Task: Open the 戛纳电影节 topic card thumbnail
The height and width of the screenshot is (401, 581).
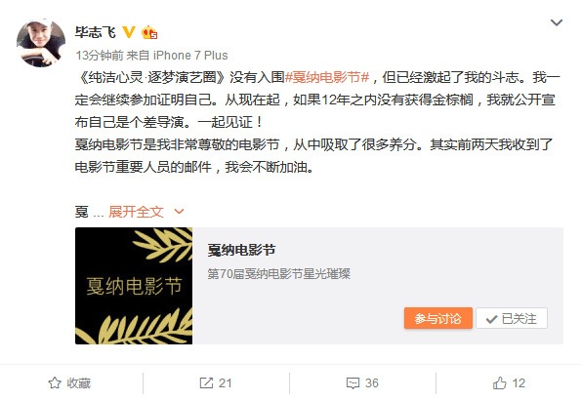Action: coord(134,286)
